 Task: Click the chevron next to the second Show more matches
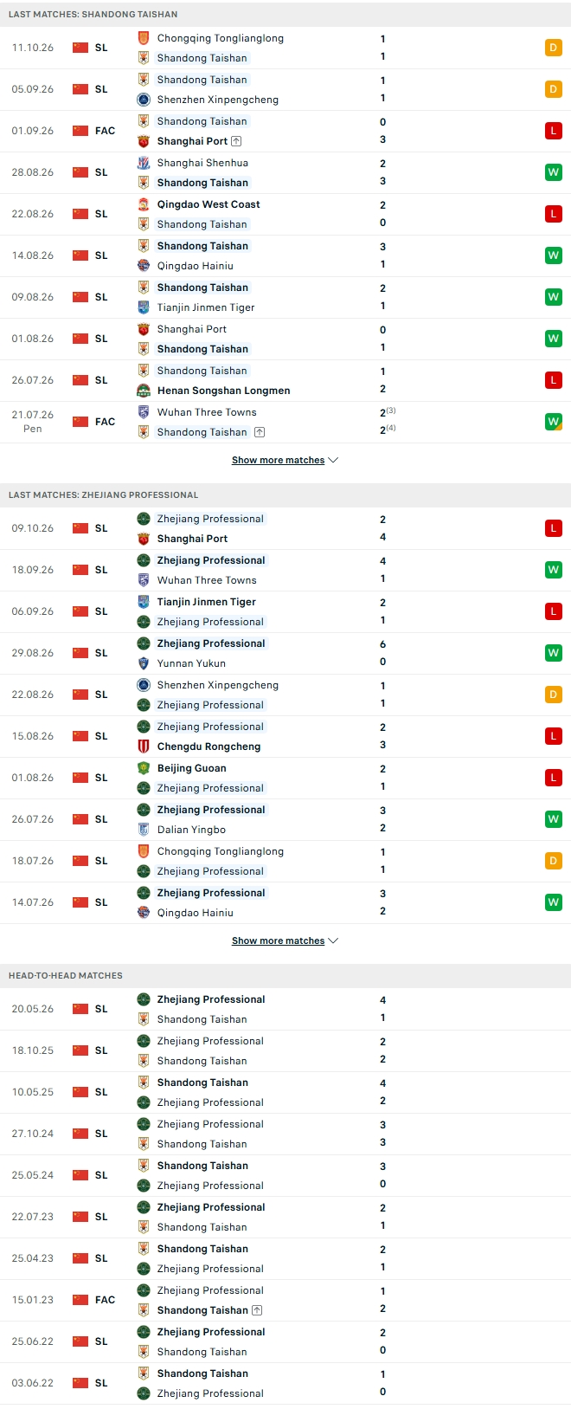click(x=334, y=940)
